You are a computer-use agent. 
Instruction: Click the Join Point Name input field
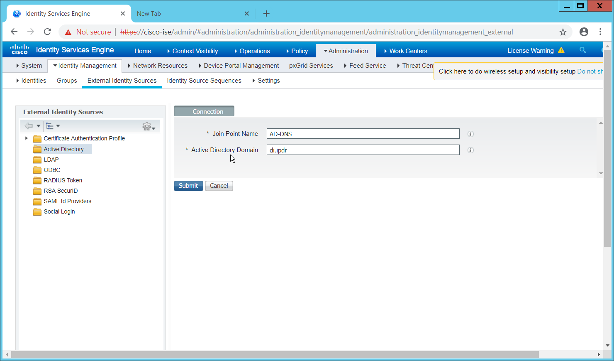click(363, 134)
